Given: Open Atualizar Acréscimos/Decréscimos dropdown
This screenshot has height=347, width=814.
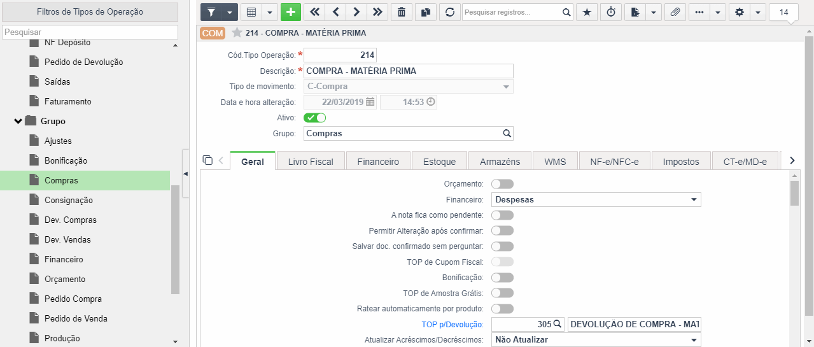Looking at the screenshot, I should [x=596, y=340].
